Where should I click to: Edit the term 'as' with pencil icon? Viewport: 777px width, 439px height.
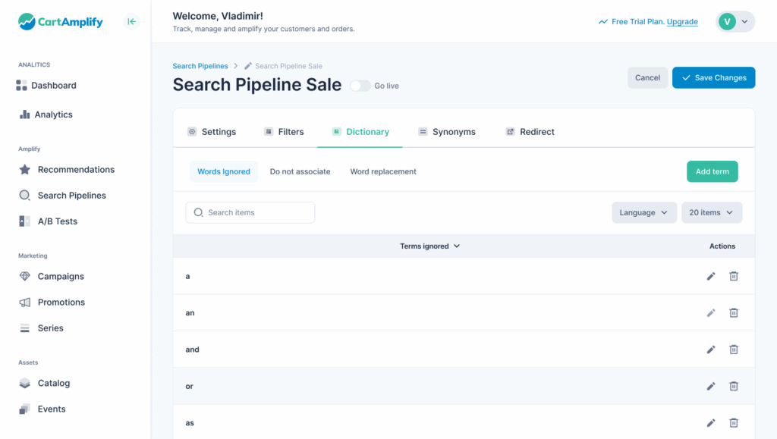pyautogui.click(x=711, y=423)
